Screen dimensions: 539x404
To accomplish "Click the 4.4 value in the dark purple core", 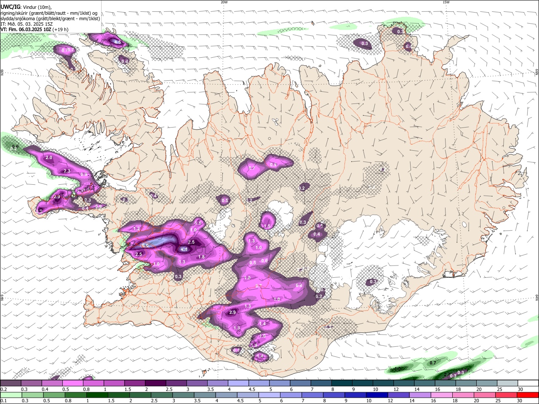I will tap(184, 250).
